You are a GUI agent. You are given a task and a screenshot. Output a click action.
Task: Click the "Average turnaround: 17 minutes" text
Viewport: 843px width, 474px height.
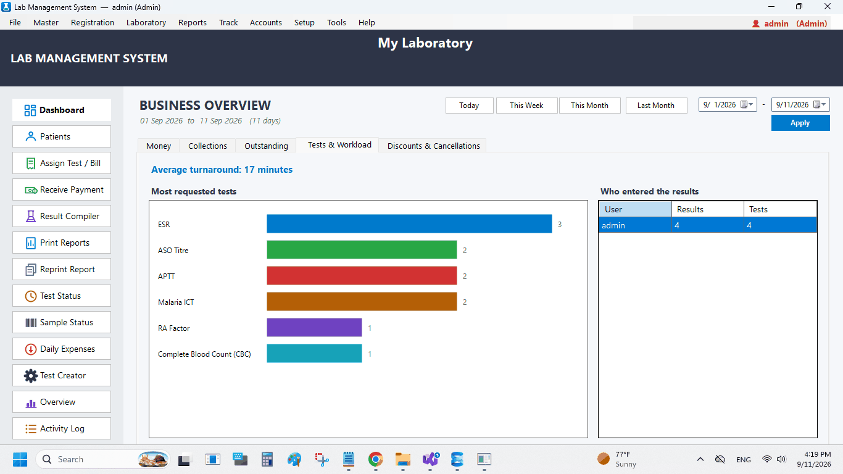(222, 170)
